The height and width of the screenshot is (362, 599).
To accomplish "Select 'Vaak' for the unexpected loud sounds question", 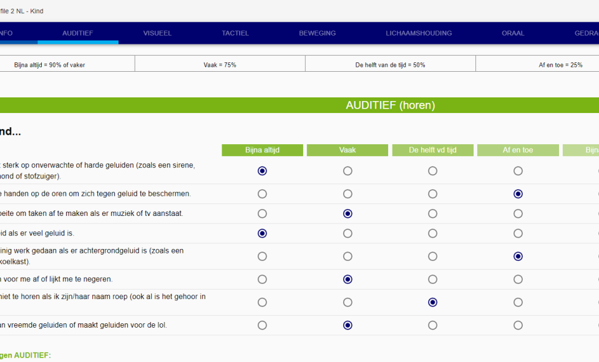I will pos(348,171).
